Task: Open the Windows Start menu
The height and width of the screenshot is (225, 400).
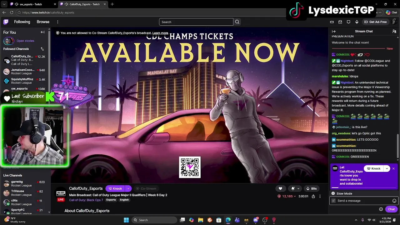Action: click(x=126, y=220)
